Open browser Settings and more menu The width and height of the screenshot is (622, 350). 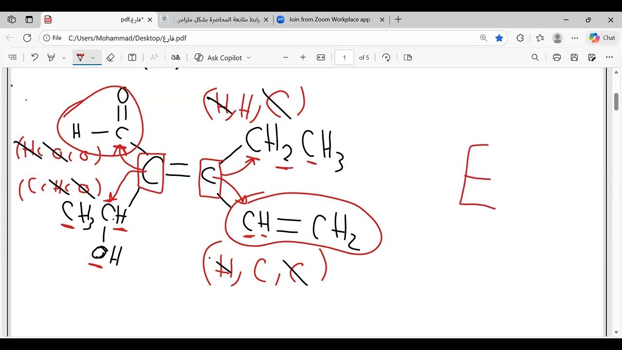575,38
